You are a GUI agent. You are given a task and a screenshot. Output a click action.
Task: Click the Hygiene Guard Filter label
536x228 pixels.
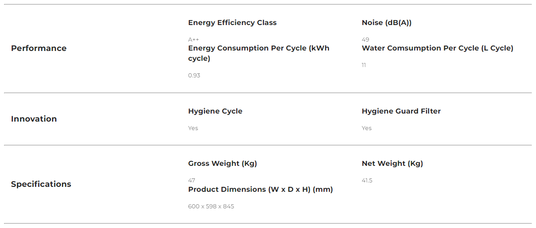401,111
